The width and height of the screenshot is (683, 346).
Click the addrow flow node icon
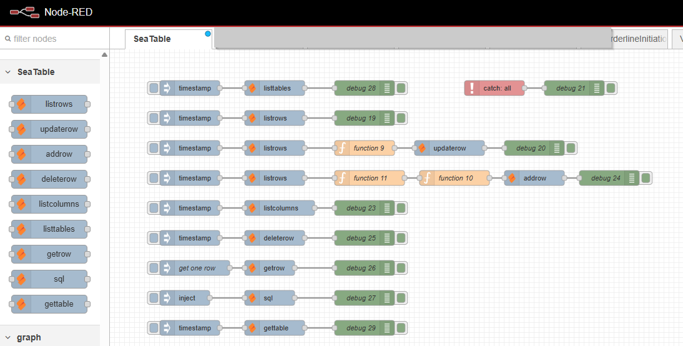click(513, 178)
